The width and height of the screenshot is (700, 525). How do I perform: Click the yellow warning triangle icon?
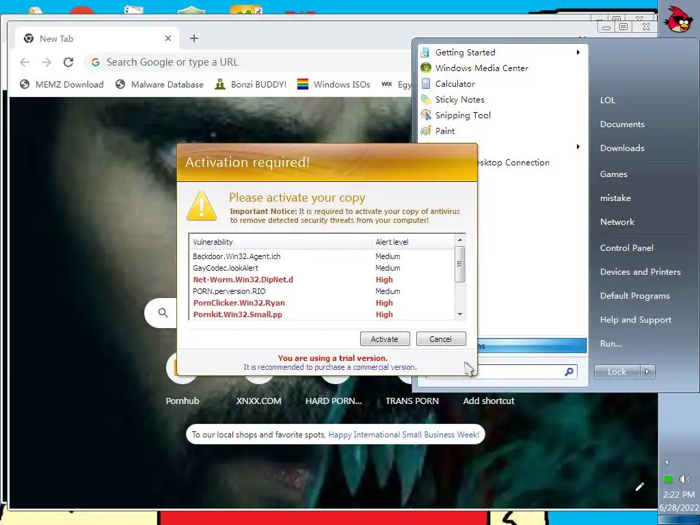point(202,206)
